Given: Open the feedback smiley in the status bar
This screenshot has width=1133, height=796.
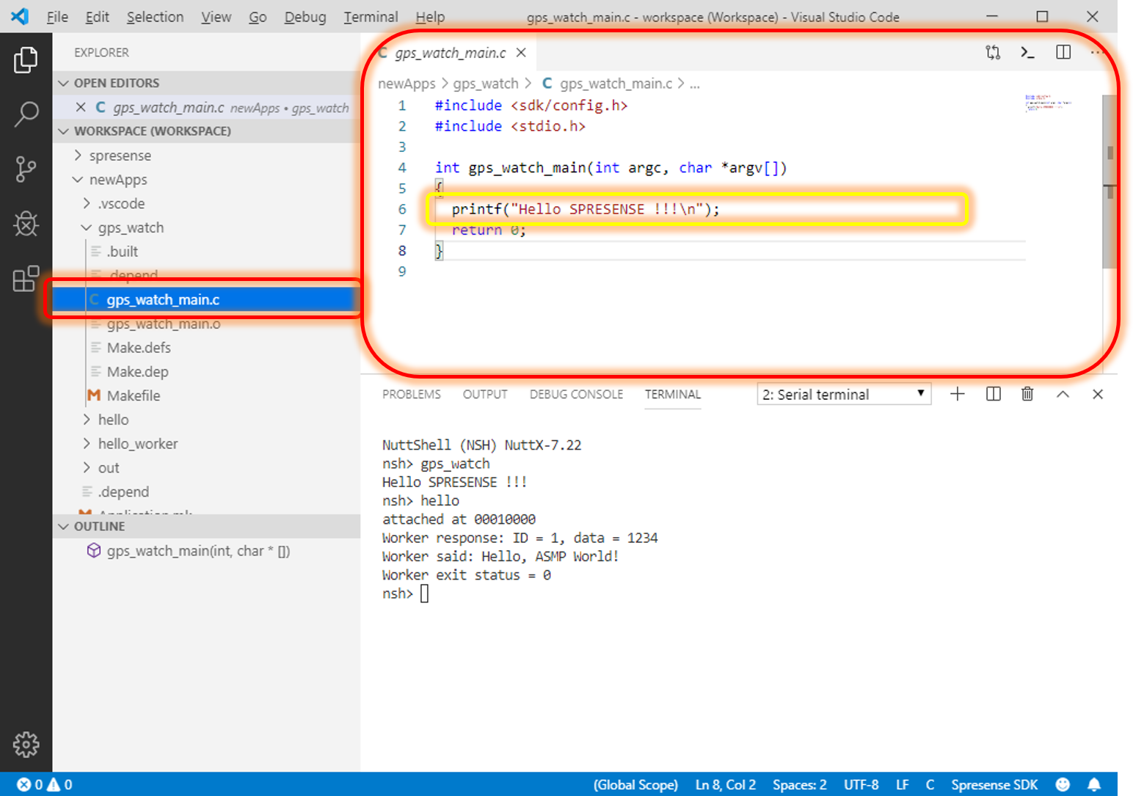Looking at the screenshot, I should click(1062, 784).
